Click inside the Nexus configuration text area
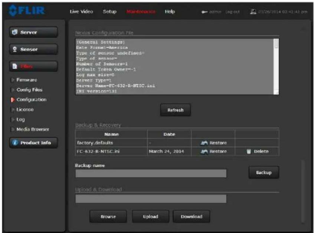The height and width of the screenshot is (233, 314). (174, 67)
